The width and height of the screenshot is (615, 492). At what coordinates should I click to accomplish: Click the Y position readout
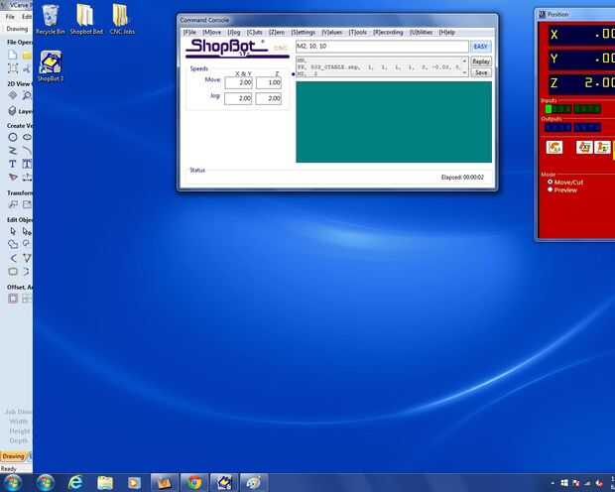tap(581, 59)
